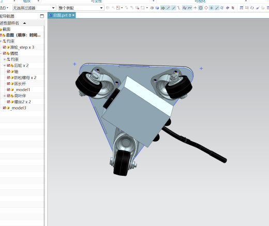Image resolution: width=269 pixels, height=226 pixels.
Task: Expand the 后轮 x 2 tree node
Action: coord(5,66)
